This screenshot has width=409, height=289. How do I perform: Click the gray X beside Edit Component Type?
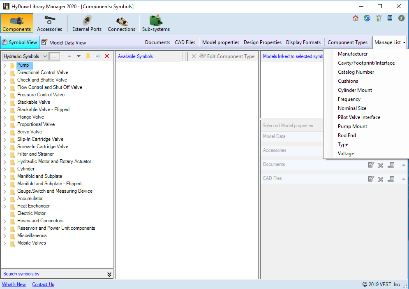tap(194, 56)
